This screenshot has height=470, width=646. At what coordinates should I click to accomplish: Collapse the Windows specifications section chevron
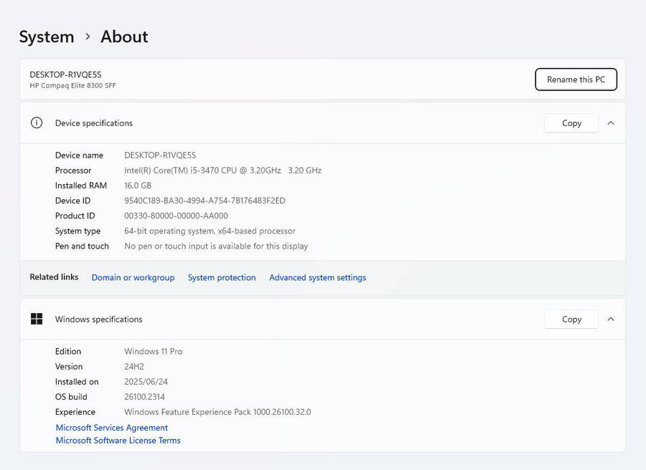click(x=611, y=319)
